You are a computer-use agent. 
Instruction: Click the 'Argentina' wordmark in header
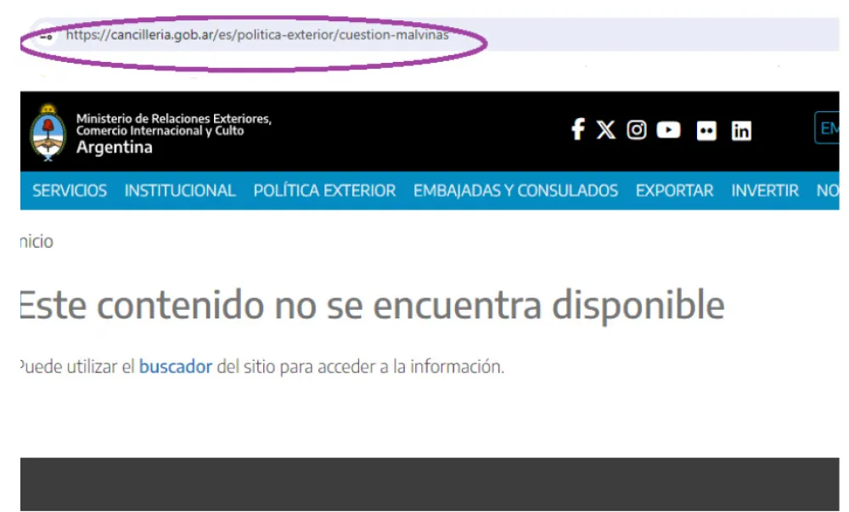point(115,148)
